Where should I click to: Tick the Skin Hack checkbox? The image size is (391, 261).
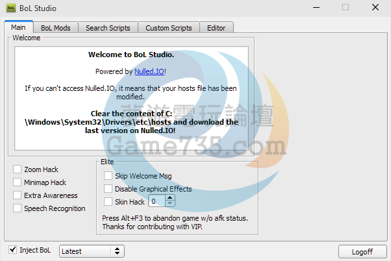click(x=108, y=201)
